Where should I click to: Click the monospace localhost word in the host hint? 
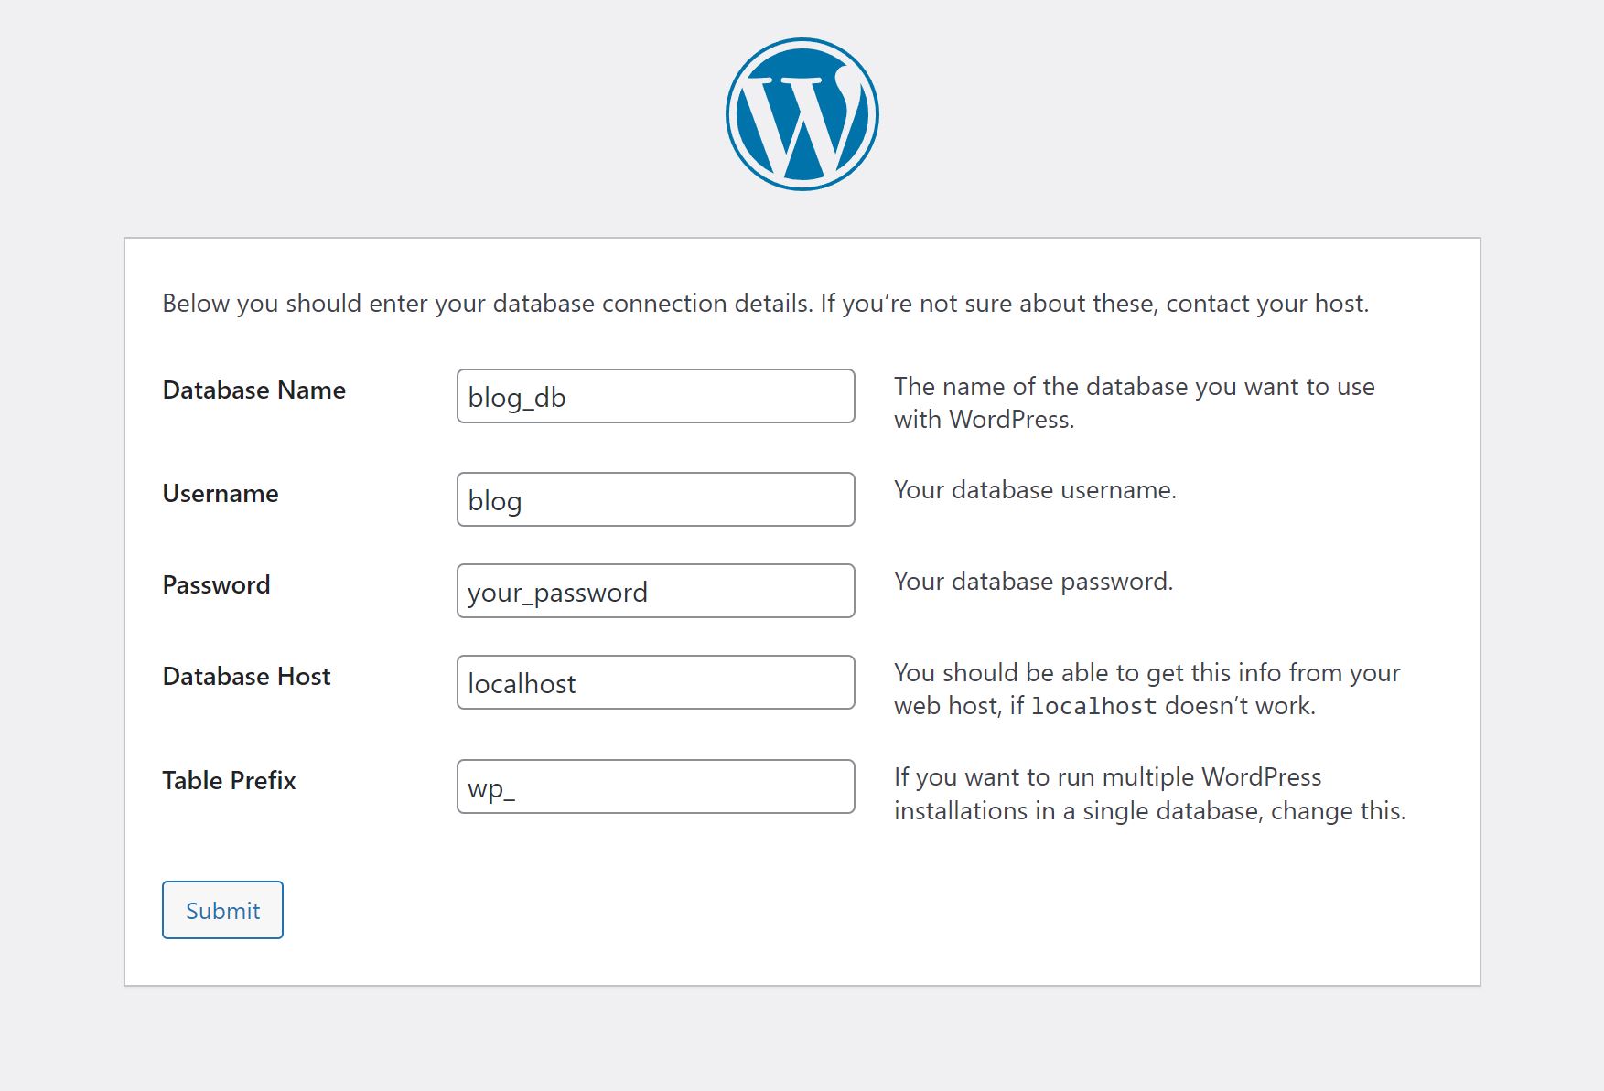point(1094,707)
